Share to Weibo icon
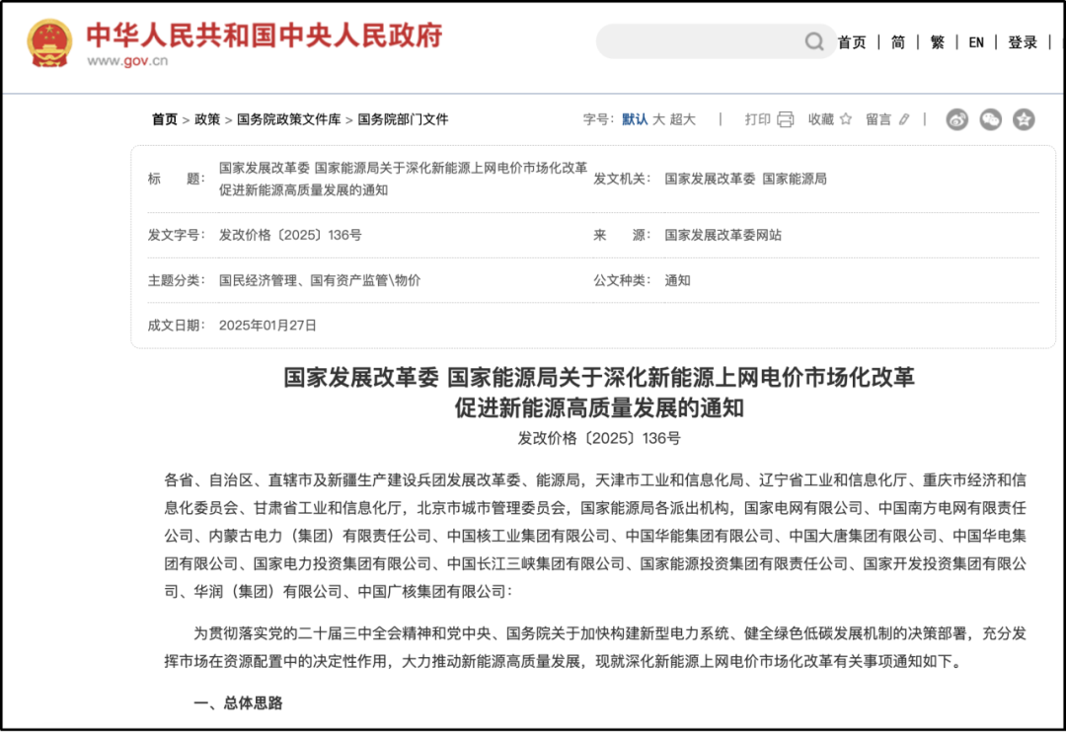Image resolution: width=1066 pixels, height=732 pixels. [957, 119]
